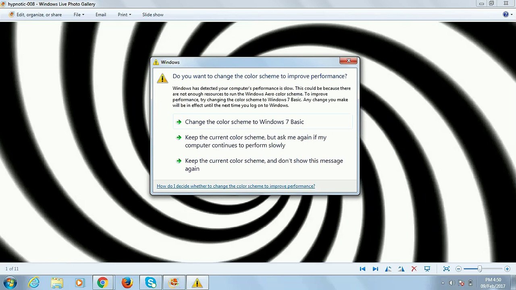The image size is (516, 290).
Task: Open the how do I decide help link
Action: tap(236, 186)
